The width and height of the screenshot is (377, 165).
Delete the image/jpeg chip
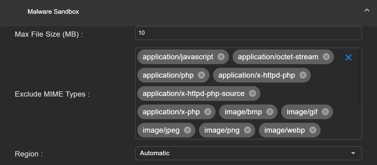(187, 130)
